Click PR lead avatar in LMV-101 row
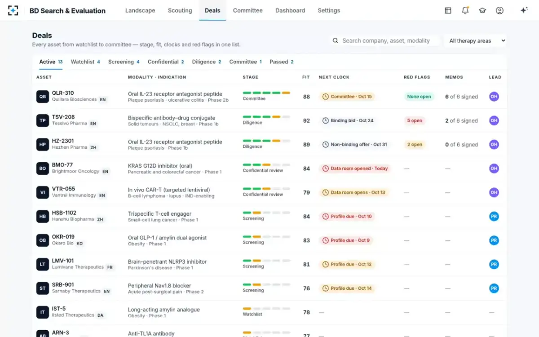This screenshot has height=337, width=539. coord(494,264)
